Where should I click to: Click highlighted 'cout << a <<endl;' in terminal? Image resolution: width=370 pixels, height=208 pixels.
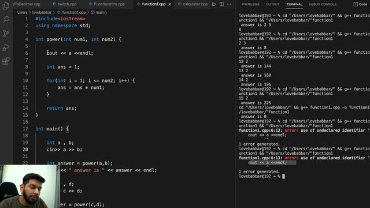coord(267,162)
